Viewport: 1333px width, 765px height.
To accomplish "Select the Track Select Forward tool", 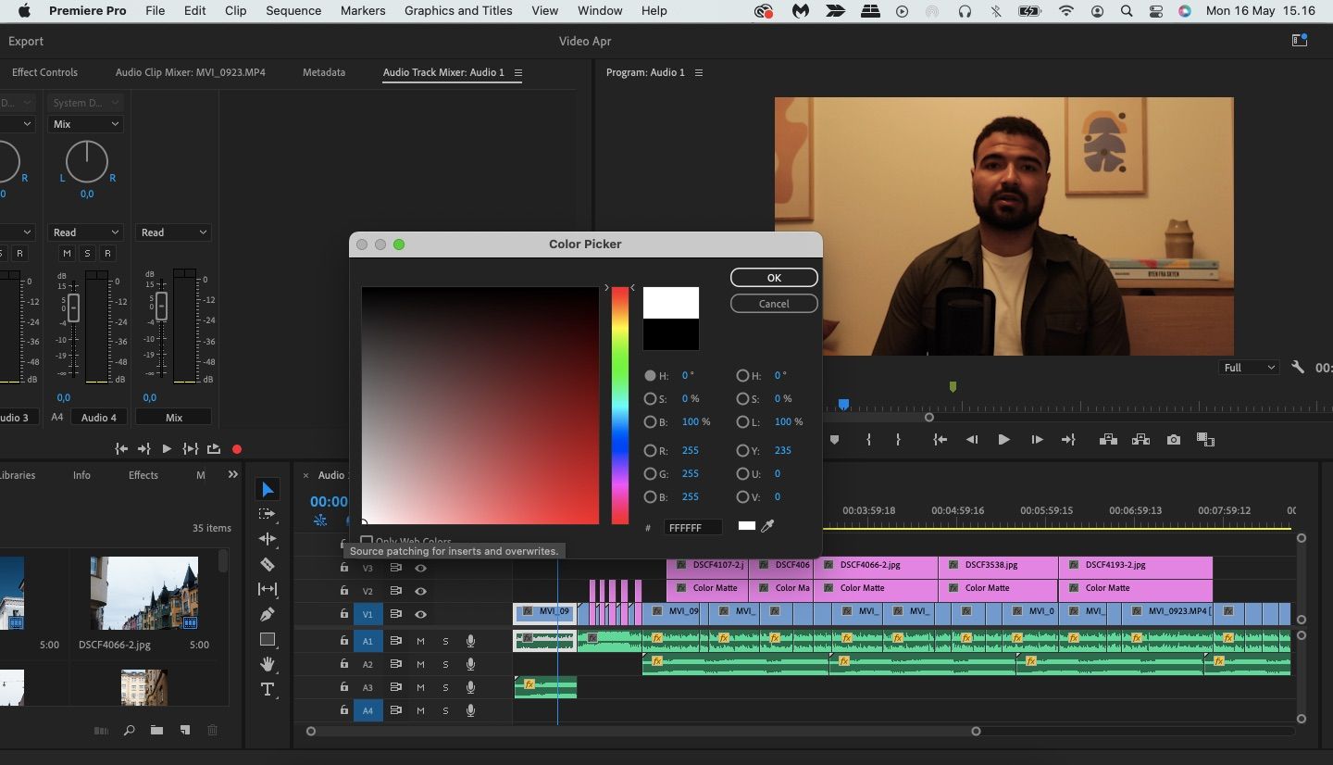I will point(268,514).
